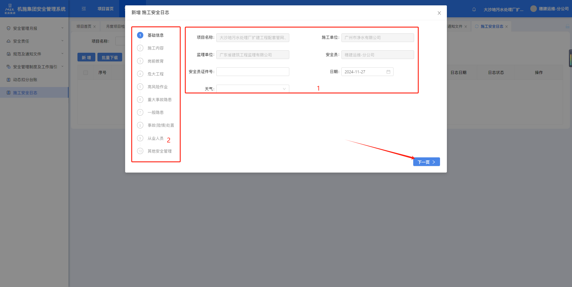
Task: Go to step 危大工程
Action: 156,74
